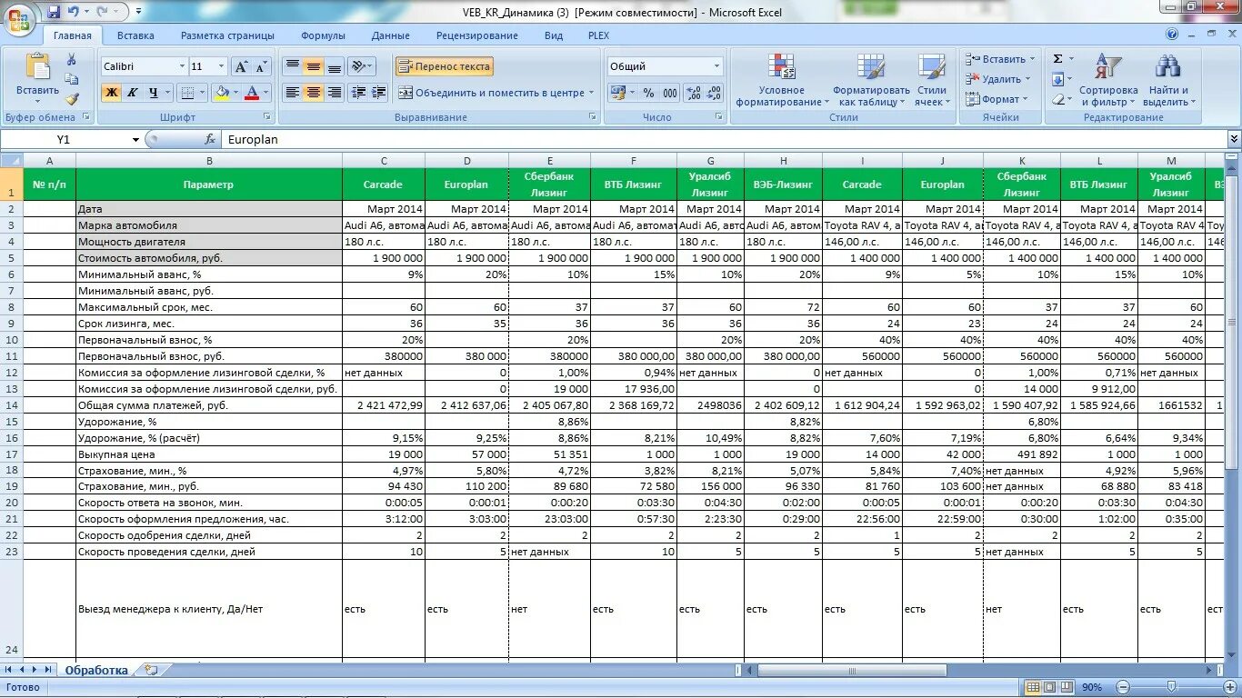Open Стили ячеек gallery
This screenshot has height=698, width=1242.
[x=932, y=80]
